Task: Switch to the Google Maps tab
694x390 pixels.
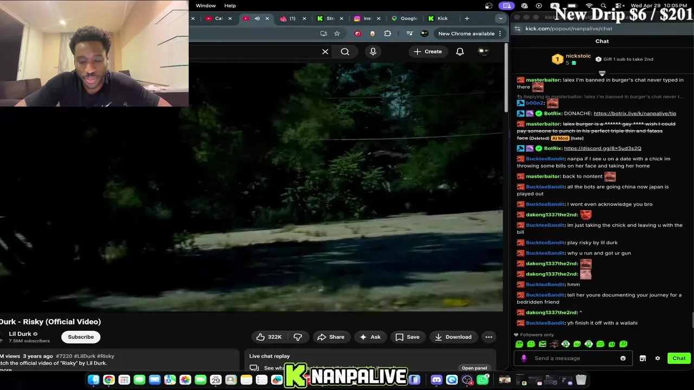Action: (404, 18)
